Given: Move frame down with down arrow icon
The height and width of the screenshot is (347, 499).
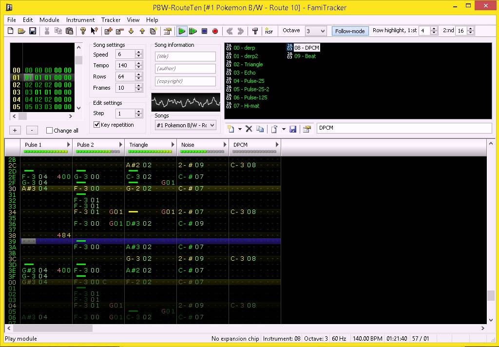Looking at the screenshot, I should pyautogui.click(x=131, y=31).
